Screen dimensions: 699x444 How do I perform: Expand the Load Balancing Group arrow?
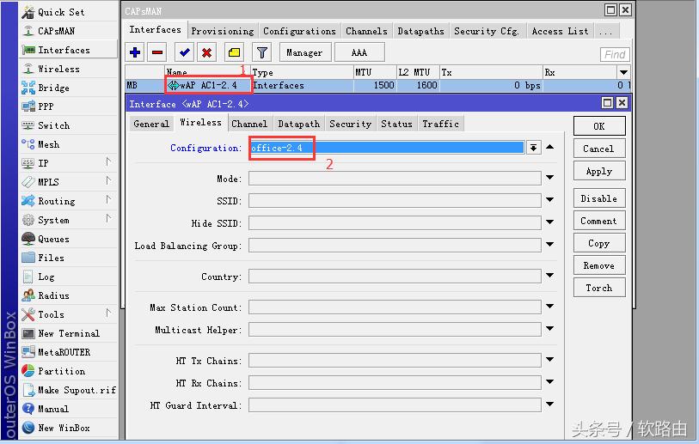550,245
